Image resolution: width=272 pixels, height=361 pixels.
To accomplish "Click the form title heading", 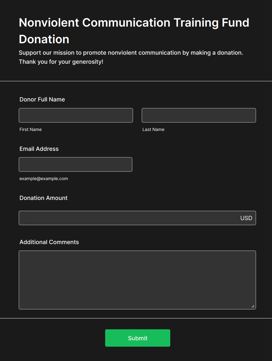I will [x=134, y=31].
